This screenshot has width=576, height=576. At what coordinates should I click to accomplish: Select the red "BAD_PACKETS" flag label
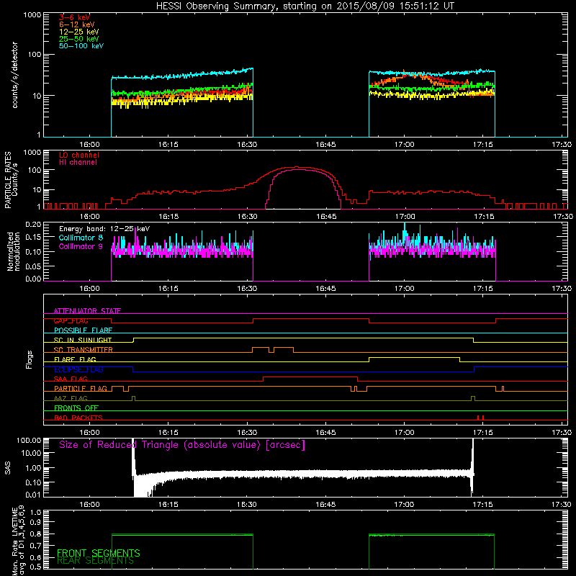78,418
